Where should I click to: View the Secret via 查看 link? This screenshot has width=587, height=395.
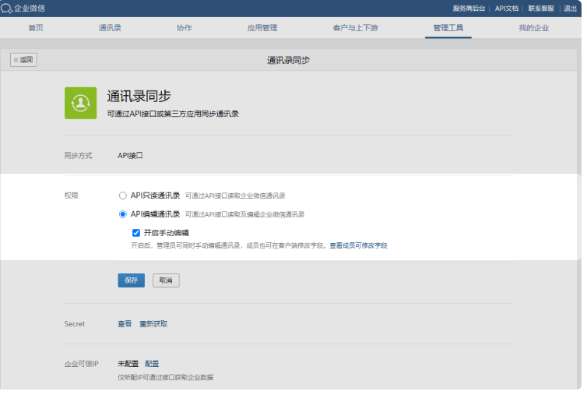125,324
